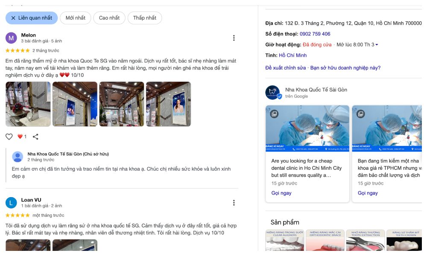The width and height of the screenshot is (427, 256).
Task: Select the Thấp nhất sort chip
Action: 145,18
